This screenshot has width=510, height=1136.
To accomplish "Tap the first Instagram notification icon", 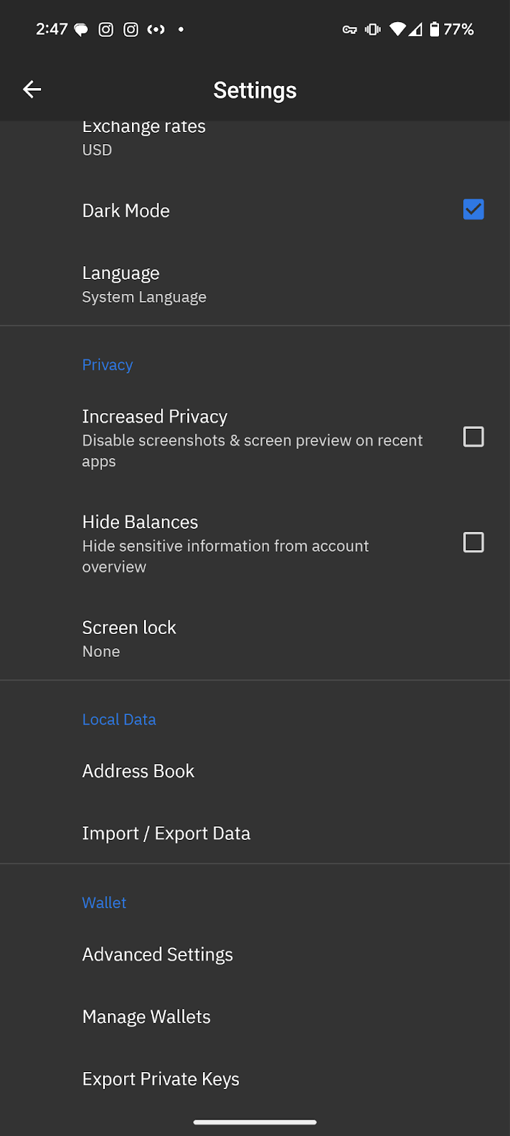I will [106, 29].
